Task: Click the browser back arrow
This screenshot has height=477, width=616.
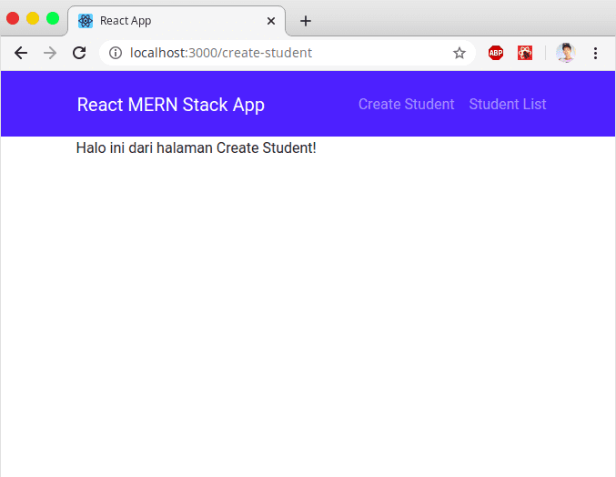Action: [20, 53]
